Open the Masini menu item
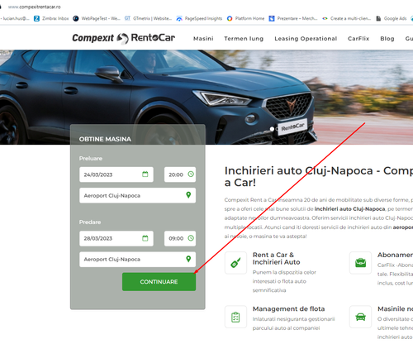Screen dimensions: 413x344 tap(203, 39)
